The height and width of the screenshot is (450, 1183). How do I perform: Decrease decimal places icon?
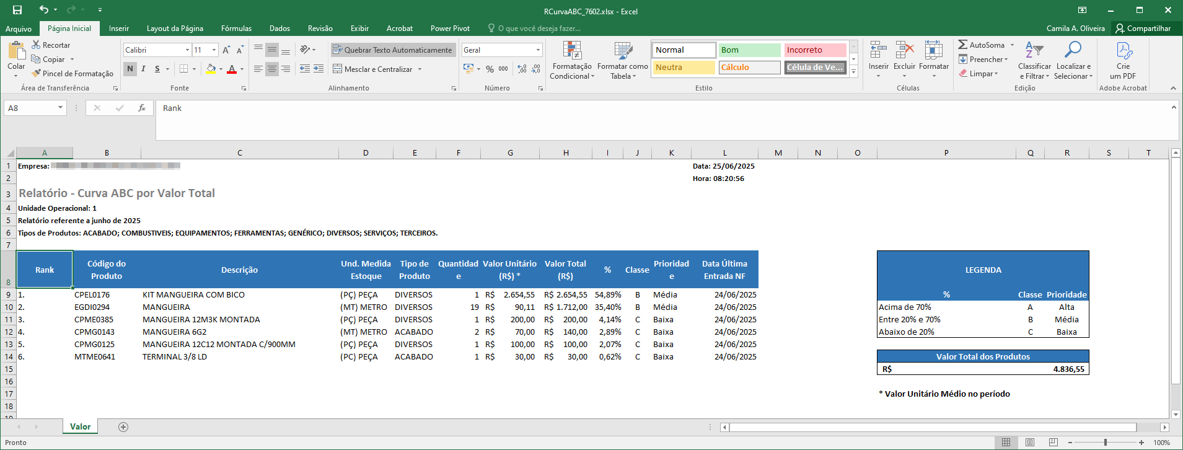click(x=536, y=69)
